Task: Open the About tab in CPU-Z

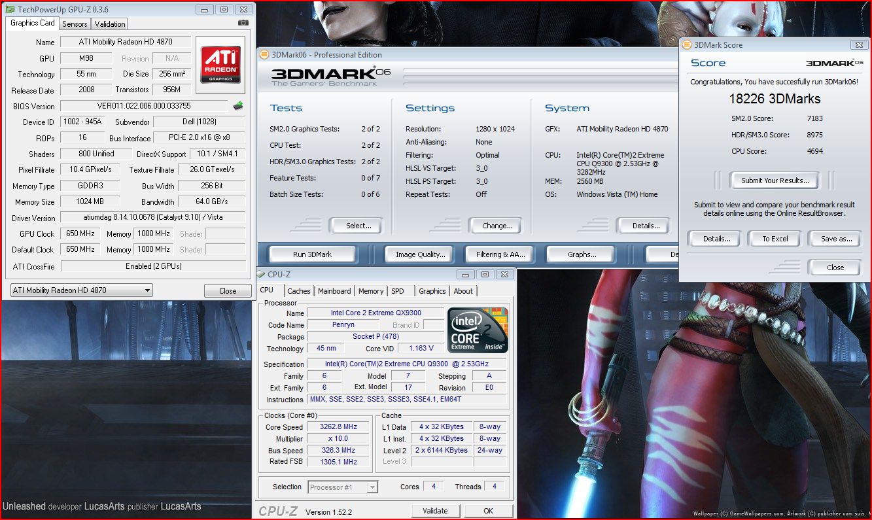Action: [463, 291]
